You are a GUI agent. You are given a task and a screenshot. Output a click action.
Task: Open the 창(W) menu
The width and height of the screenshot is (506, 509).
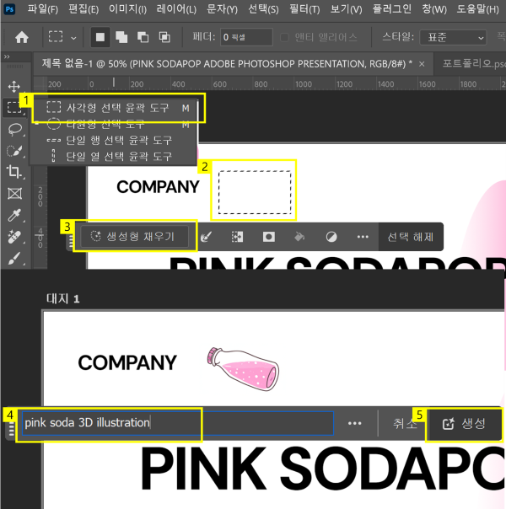[434, 9]
